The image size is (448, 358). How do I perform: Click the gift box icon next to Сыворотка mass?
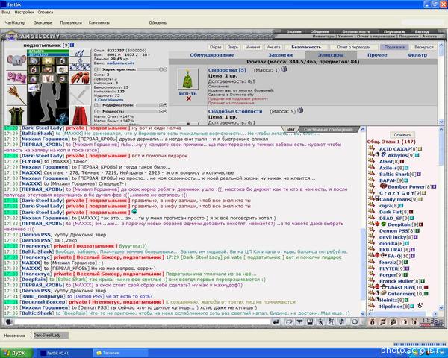tap(284, 69)
